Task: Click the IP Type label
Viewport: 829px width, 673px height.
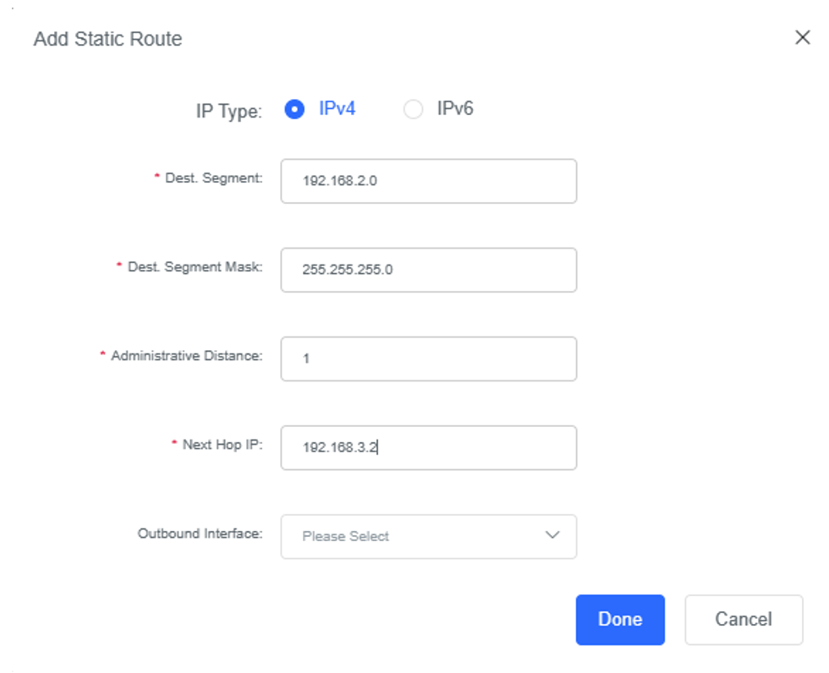Action: click(x=229, y=112)
